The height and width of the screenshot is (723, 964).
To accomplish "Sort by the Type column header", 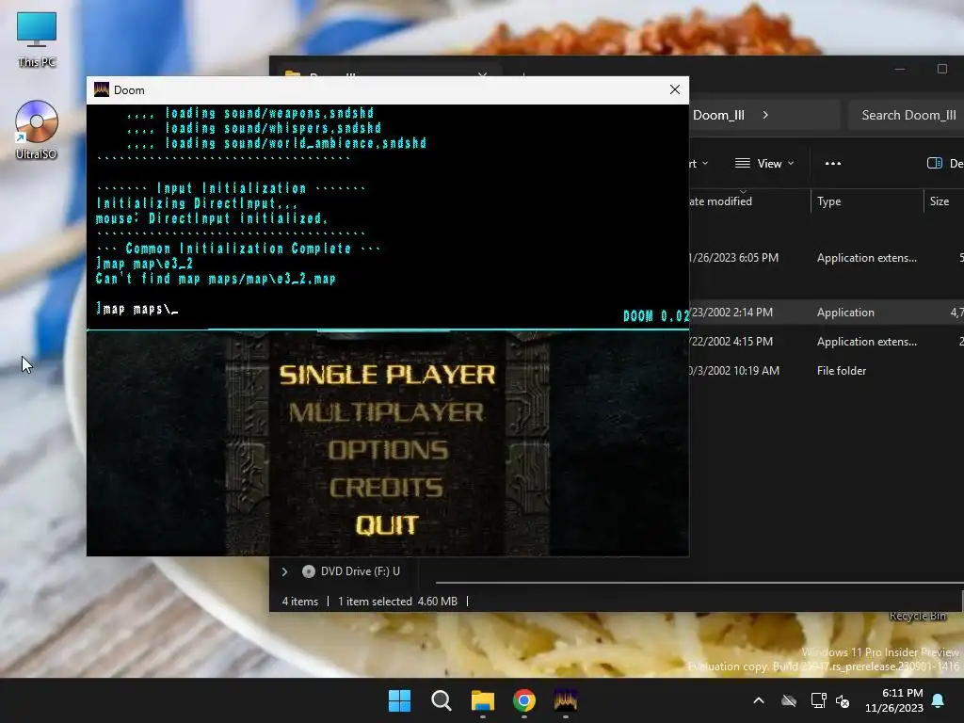I will [x=867, y=201].
